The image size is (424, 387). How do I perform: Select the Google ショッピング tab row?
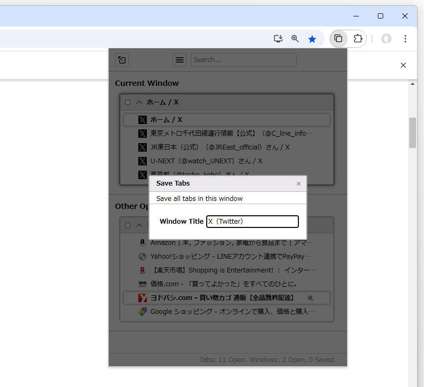(227, 312)
